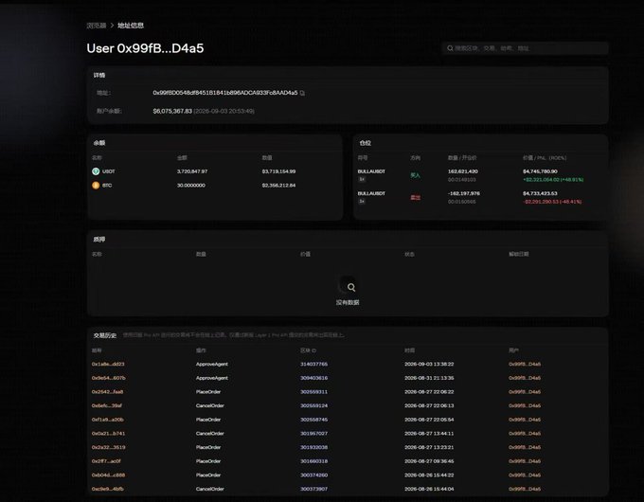Copy the wallet address with the copy icon
This screenshot has height=502, width=644.
(302, 93)
